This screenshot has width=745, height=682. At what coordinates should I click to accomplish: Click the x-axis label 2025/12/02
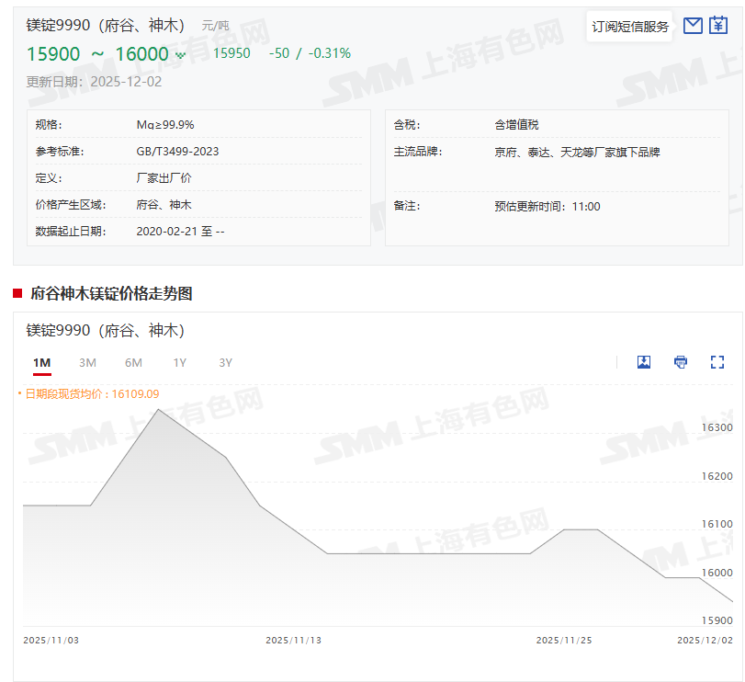[705, 640]
